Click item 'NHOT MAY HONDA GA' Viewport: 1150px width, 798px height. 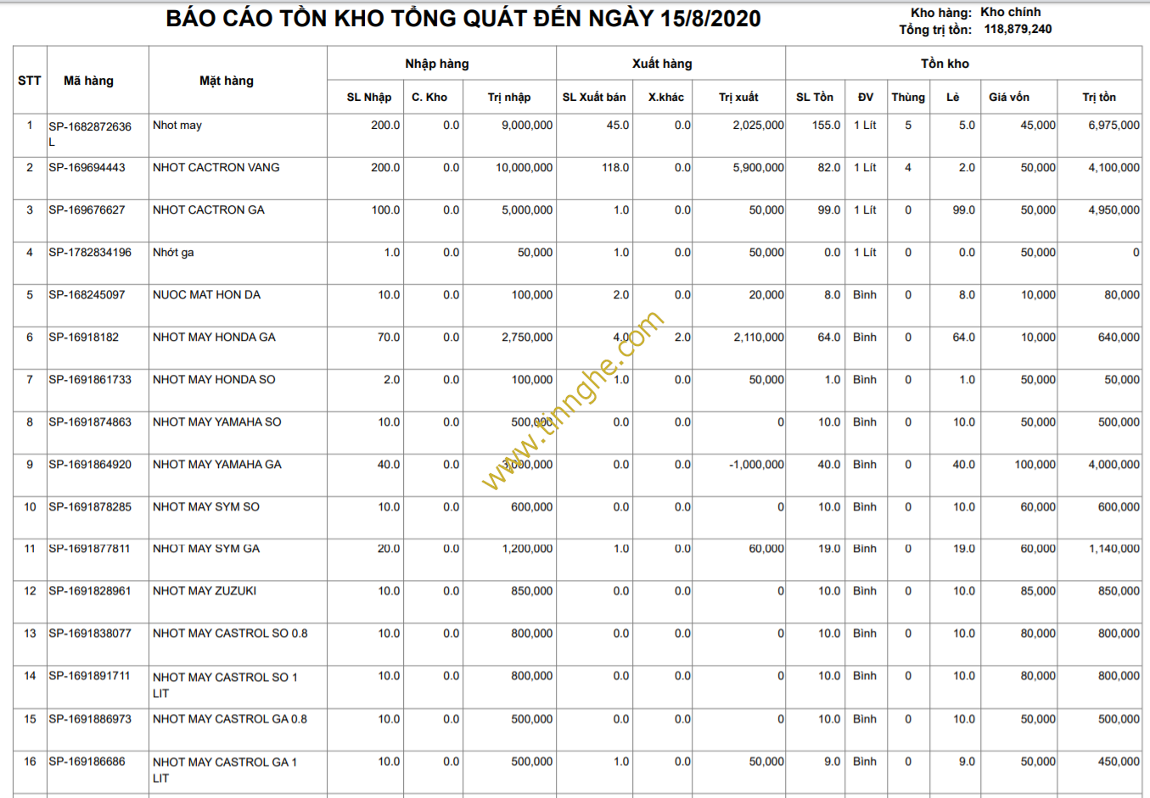pyautogui.click(x=214, y=338)
